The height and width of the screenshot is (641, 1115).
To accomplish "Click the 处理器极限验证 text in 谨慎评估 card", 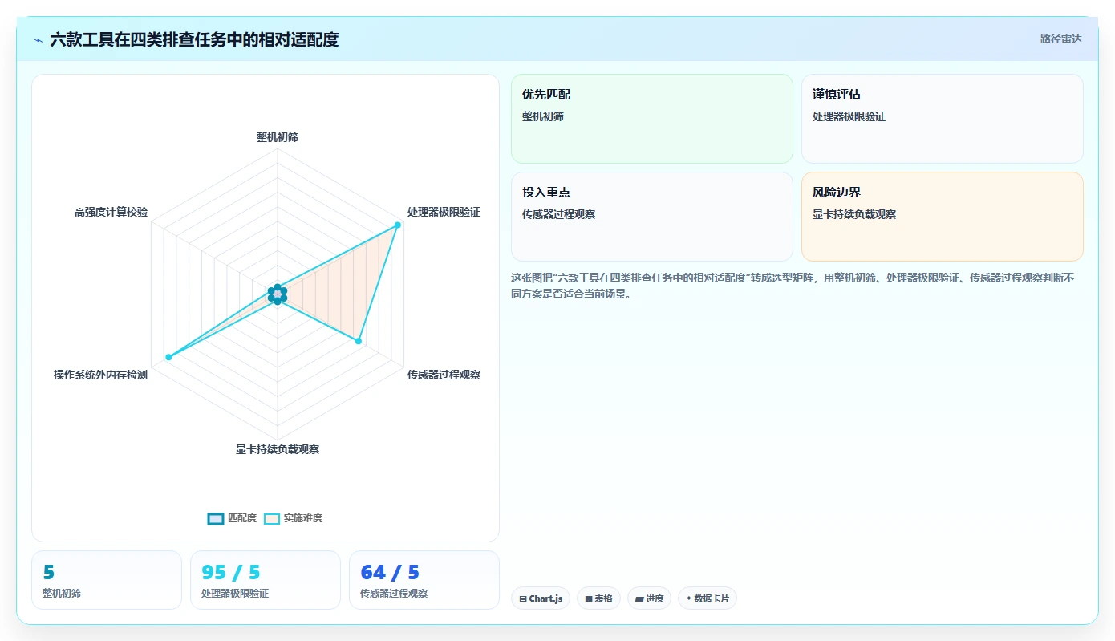I will [x=849, y=116].
